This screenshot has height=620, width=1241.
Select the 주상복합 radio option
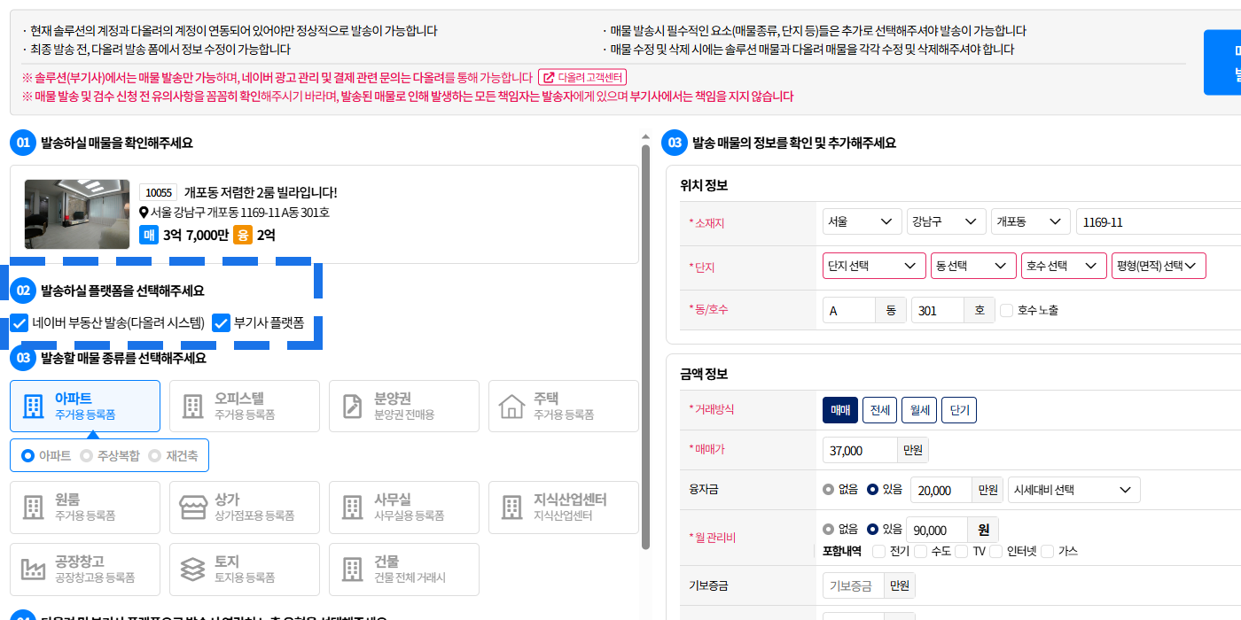click(111, 455)
